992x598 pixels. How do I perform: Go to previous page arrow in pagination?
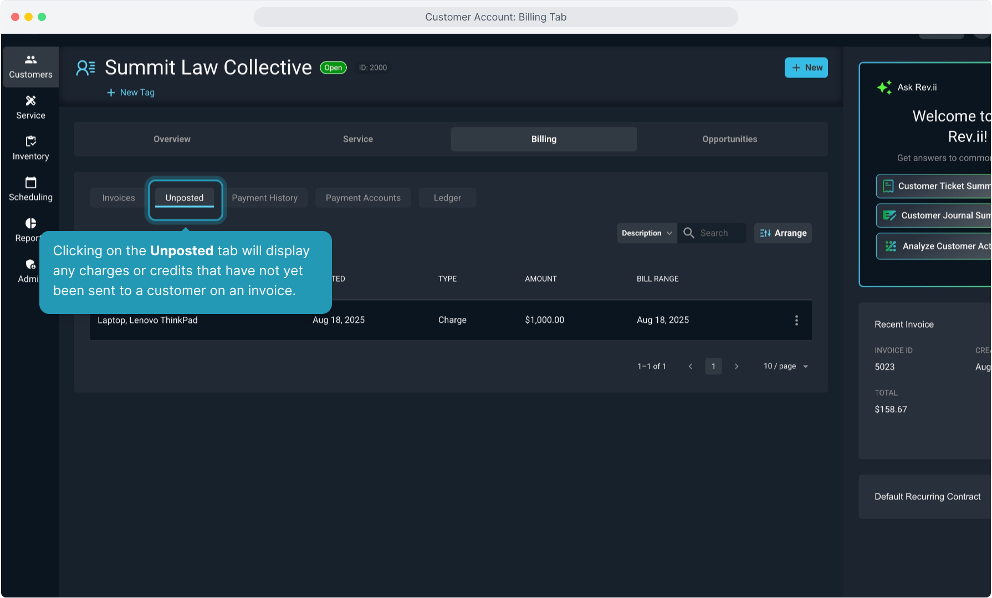(691, 366)
